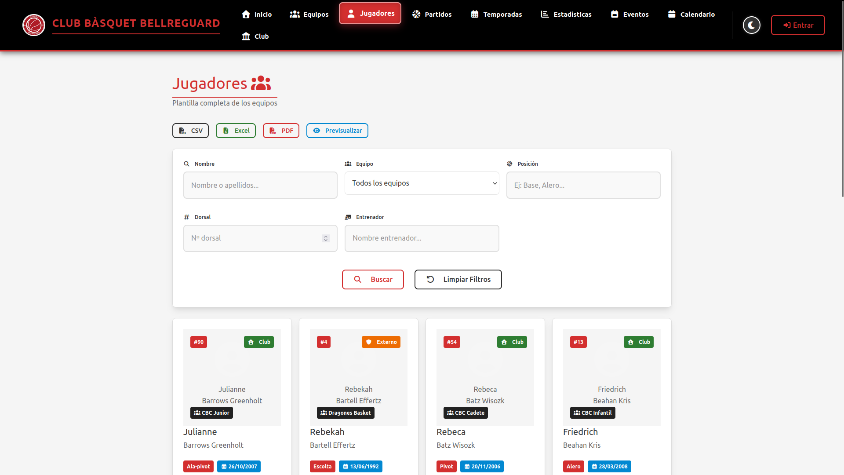Click the Escolta position tag
Viewport: 844px width, 475px height.
point(323,467)
